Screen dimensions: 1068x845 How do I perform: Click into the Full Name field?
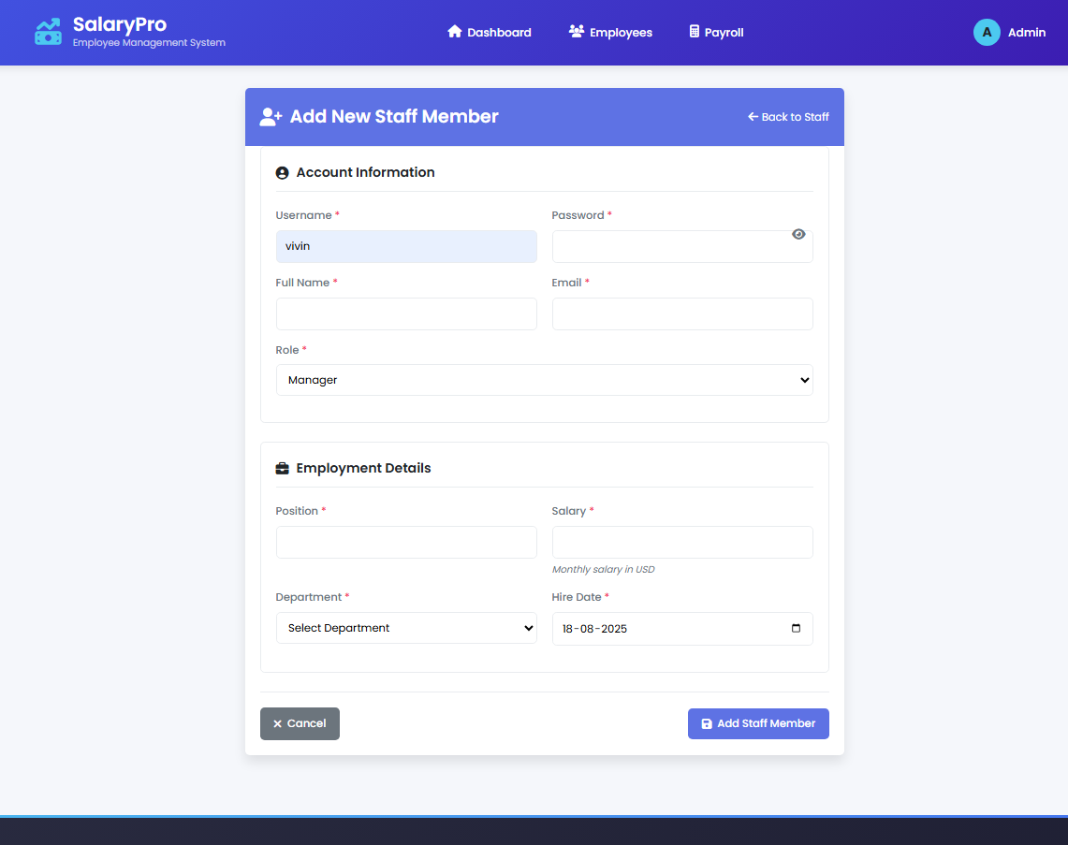(x=406, y=314)
